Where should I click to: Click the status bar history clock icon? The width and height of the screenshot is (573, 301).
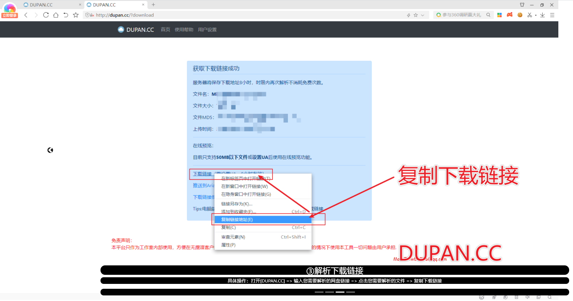(x=505, y=298)
